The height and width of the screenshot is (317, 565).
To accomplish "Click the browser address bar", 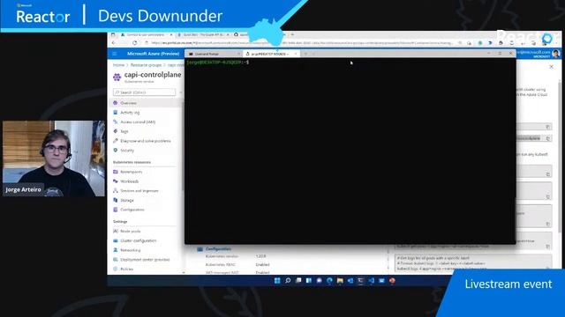I will coord(301,43).
